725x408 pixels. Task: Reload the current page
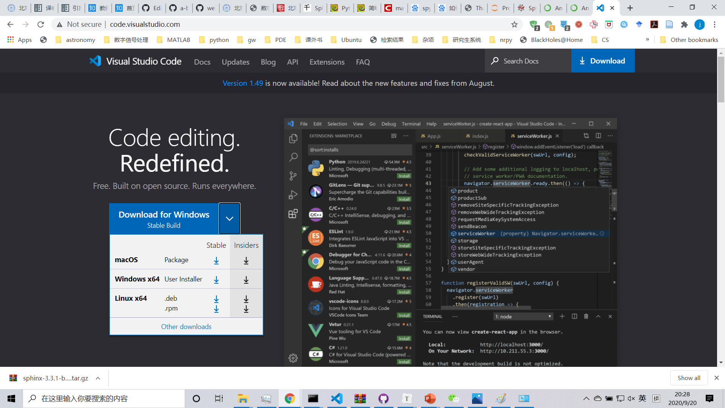point(41,25)
